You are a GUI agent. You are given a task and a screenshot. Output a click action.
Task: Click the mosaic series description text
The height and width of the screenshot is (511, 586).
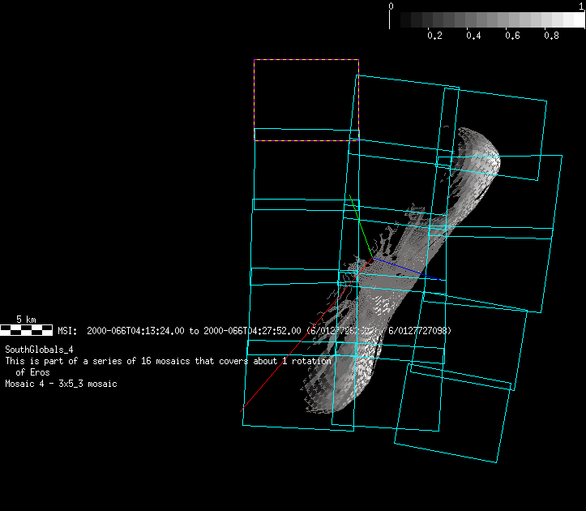[168, 360]
